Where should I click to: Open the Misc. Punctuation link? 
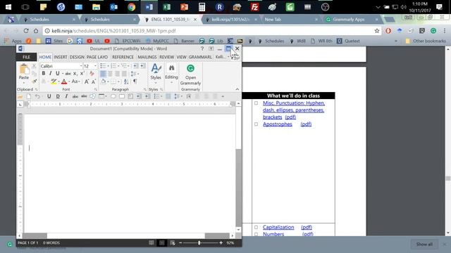click(x=294, y=110)
